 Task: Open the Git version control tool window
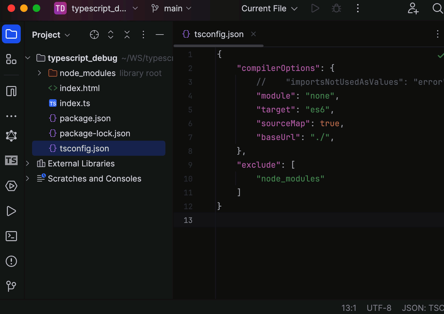11,286
